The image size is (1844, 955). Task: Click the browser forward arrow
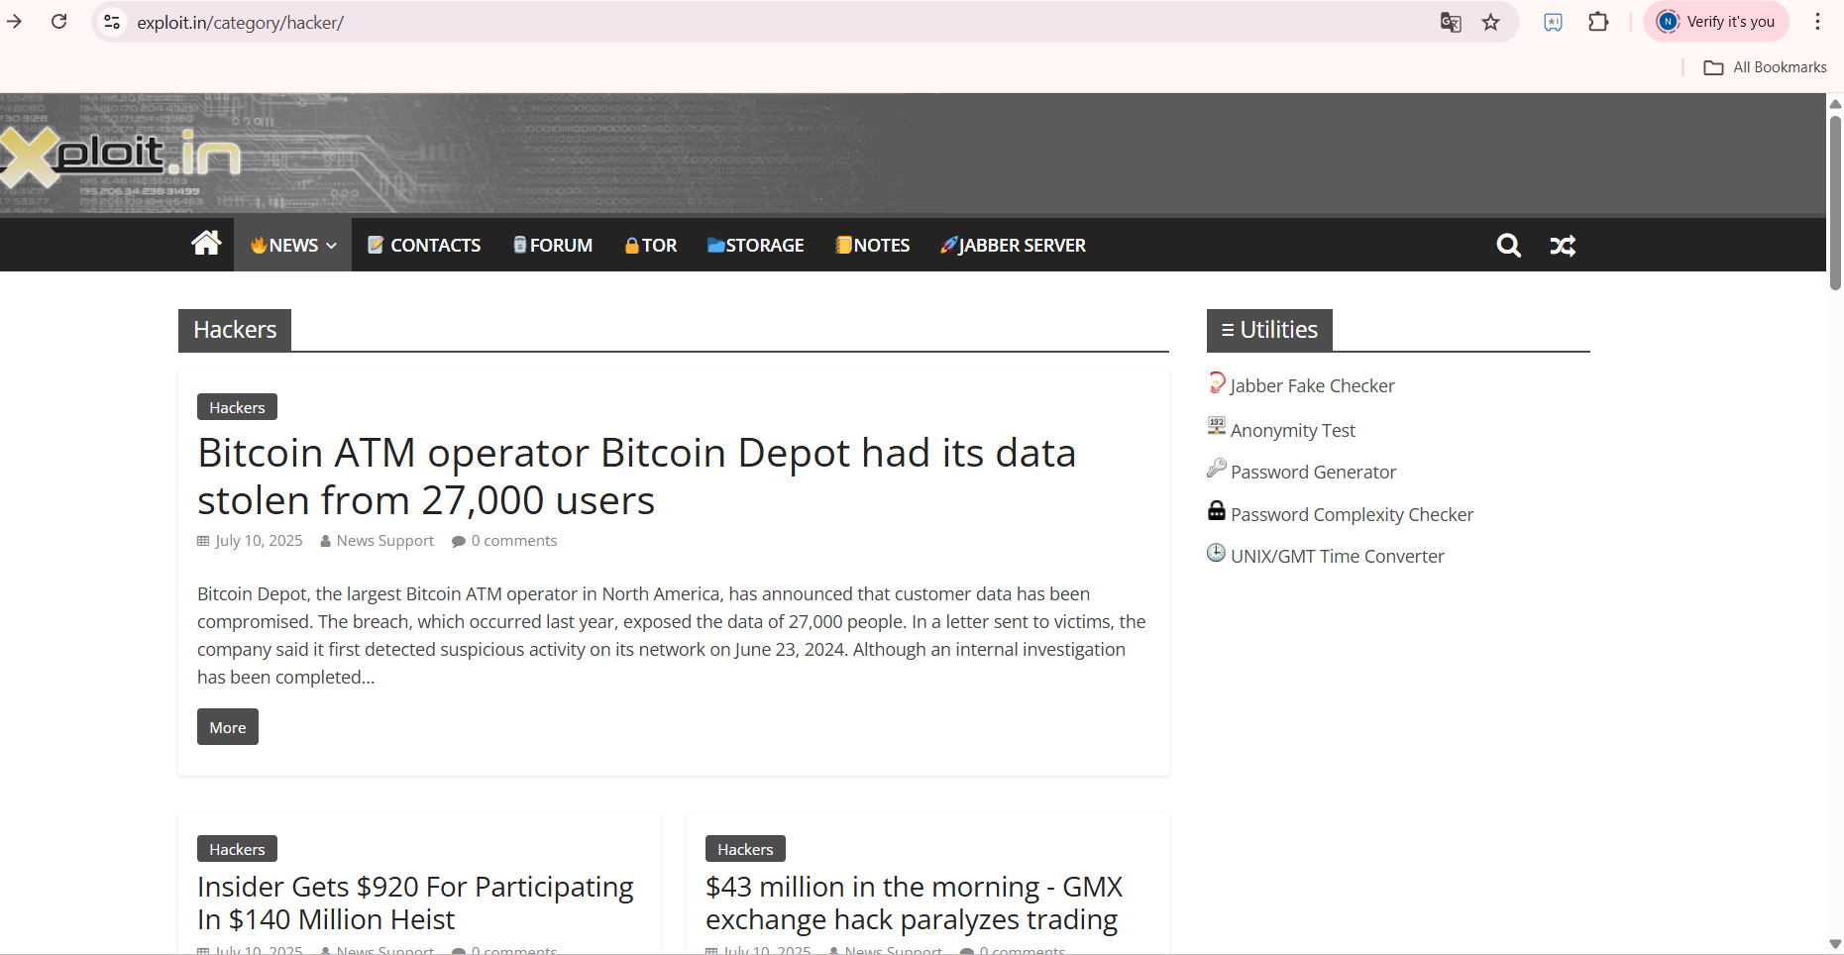[14, 22]
